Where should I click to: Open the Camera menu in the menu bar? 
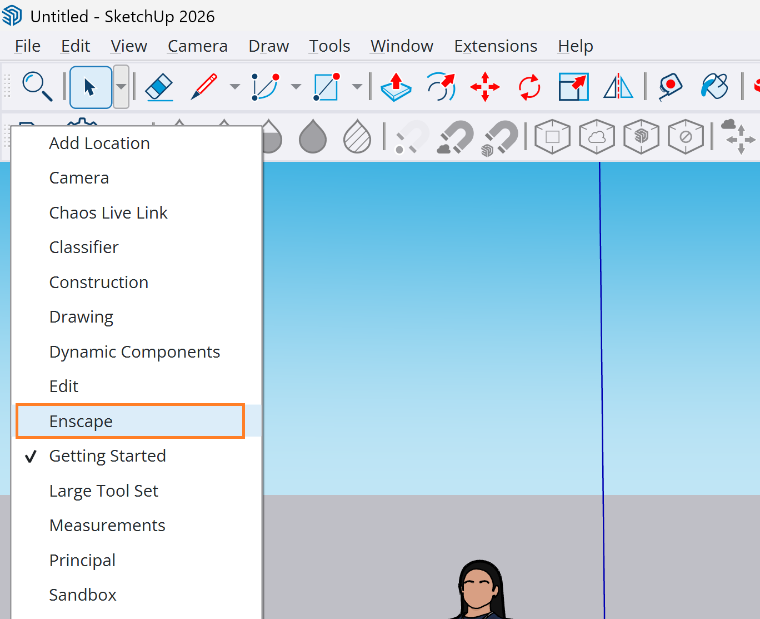tap(198, 46)
